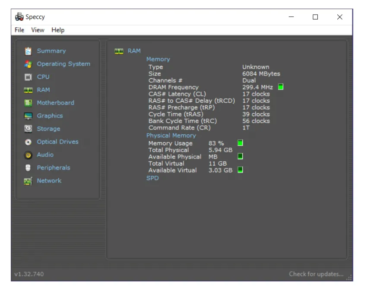Click the RAS# to CAS# Delay label
374x300 pixels.
pos(191,101)
